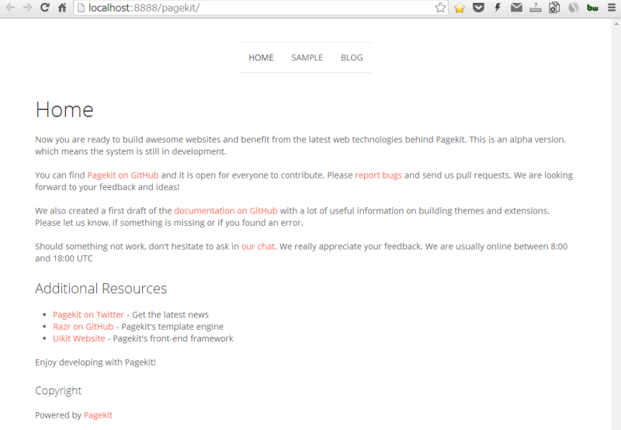Click the Pocket extension icon
This screenshot has height=430, width=621.
(x=478, y=8)
